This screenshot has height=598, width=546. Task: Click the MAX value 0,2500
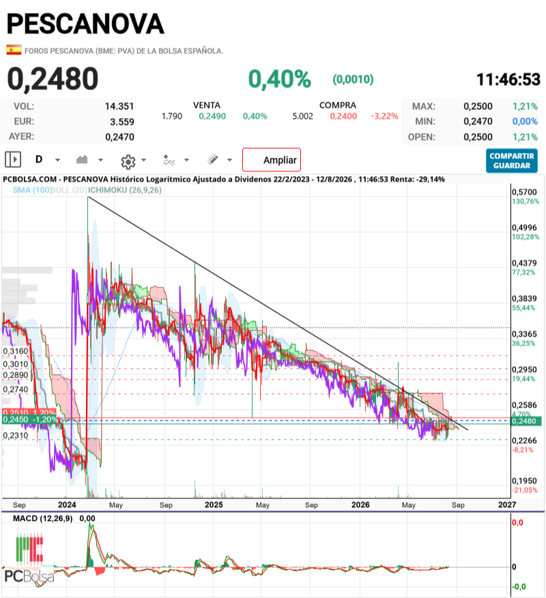[x=478, y=106]
